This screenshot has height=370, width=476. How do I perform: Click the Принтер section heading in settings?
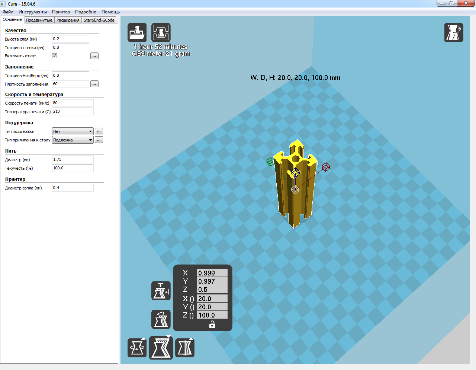(x=15, y=179)
